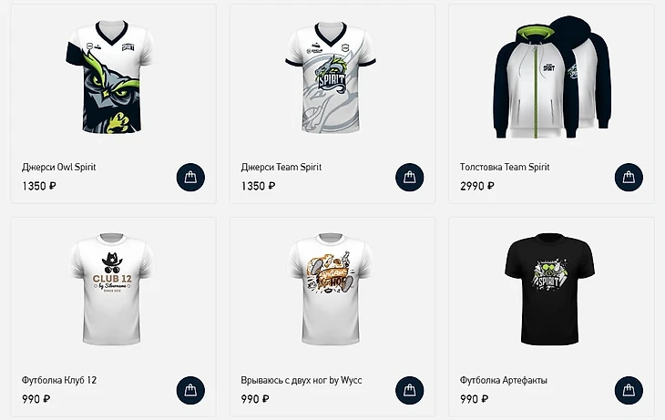Open the Team Spirit dragon jersey image
The image size is (665, 420).
click(x=331, y=77)
